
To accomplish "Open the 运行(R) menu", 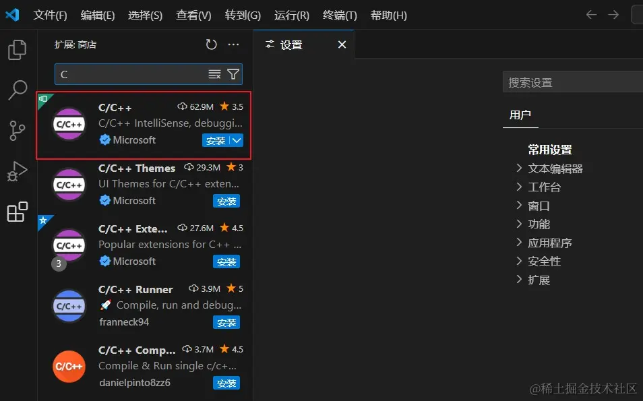I will point(292,16).
